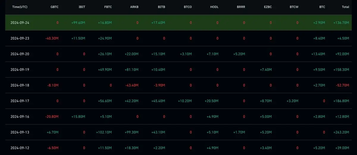Image resolution: width=357 pixels, height=155 pixels.
Task: Click the +3.10M BTCO value
Action: tap(186, 54)
